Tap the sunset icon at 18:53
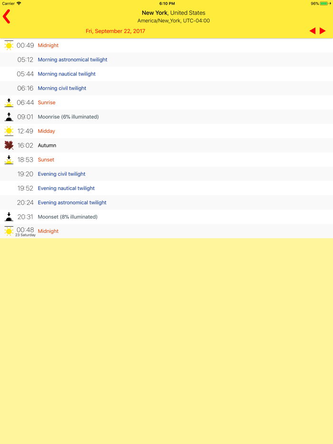This screenshot has height=444, width=333. (x=9, y=160)
